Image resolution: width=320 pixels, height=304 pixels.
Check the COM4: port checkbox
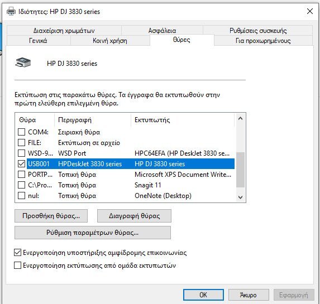(x=21, y=132)
